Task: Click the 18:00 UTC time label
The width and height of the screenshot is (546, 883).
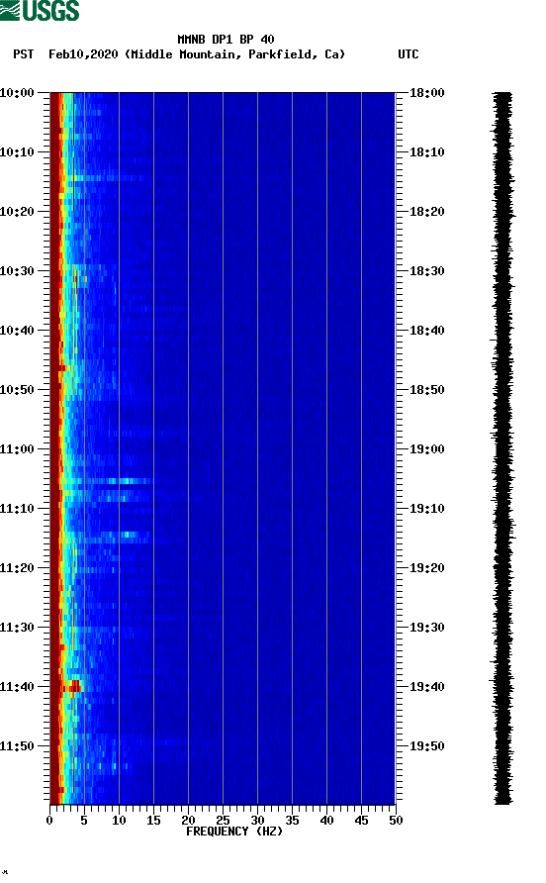Action: 426,93
